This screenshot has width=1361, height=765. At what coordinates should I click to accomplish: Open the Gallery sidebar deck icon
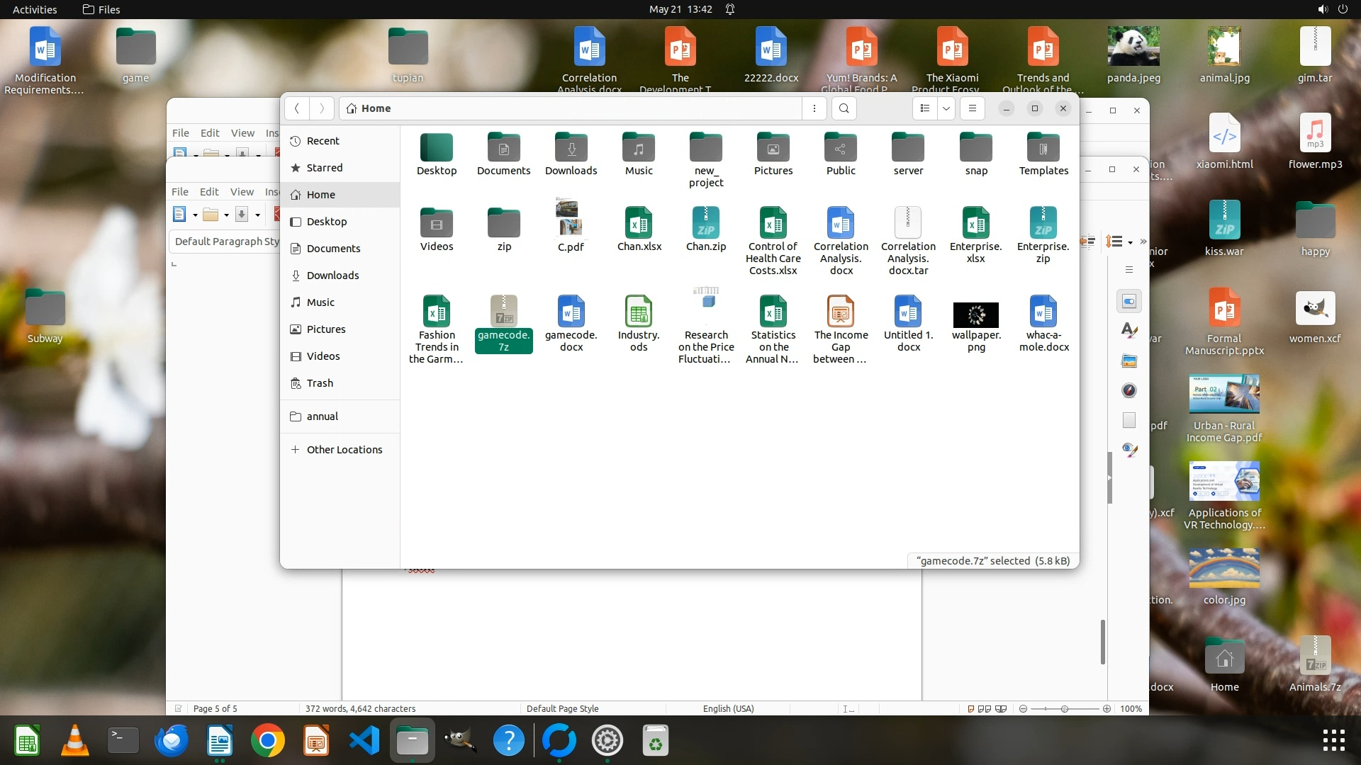[x=1129, y=361]
